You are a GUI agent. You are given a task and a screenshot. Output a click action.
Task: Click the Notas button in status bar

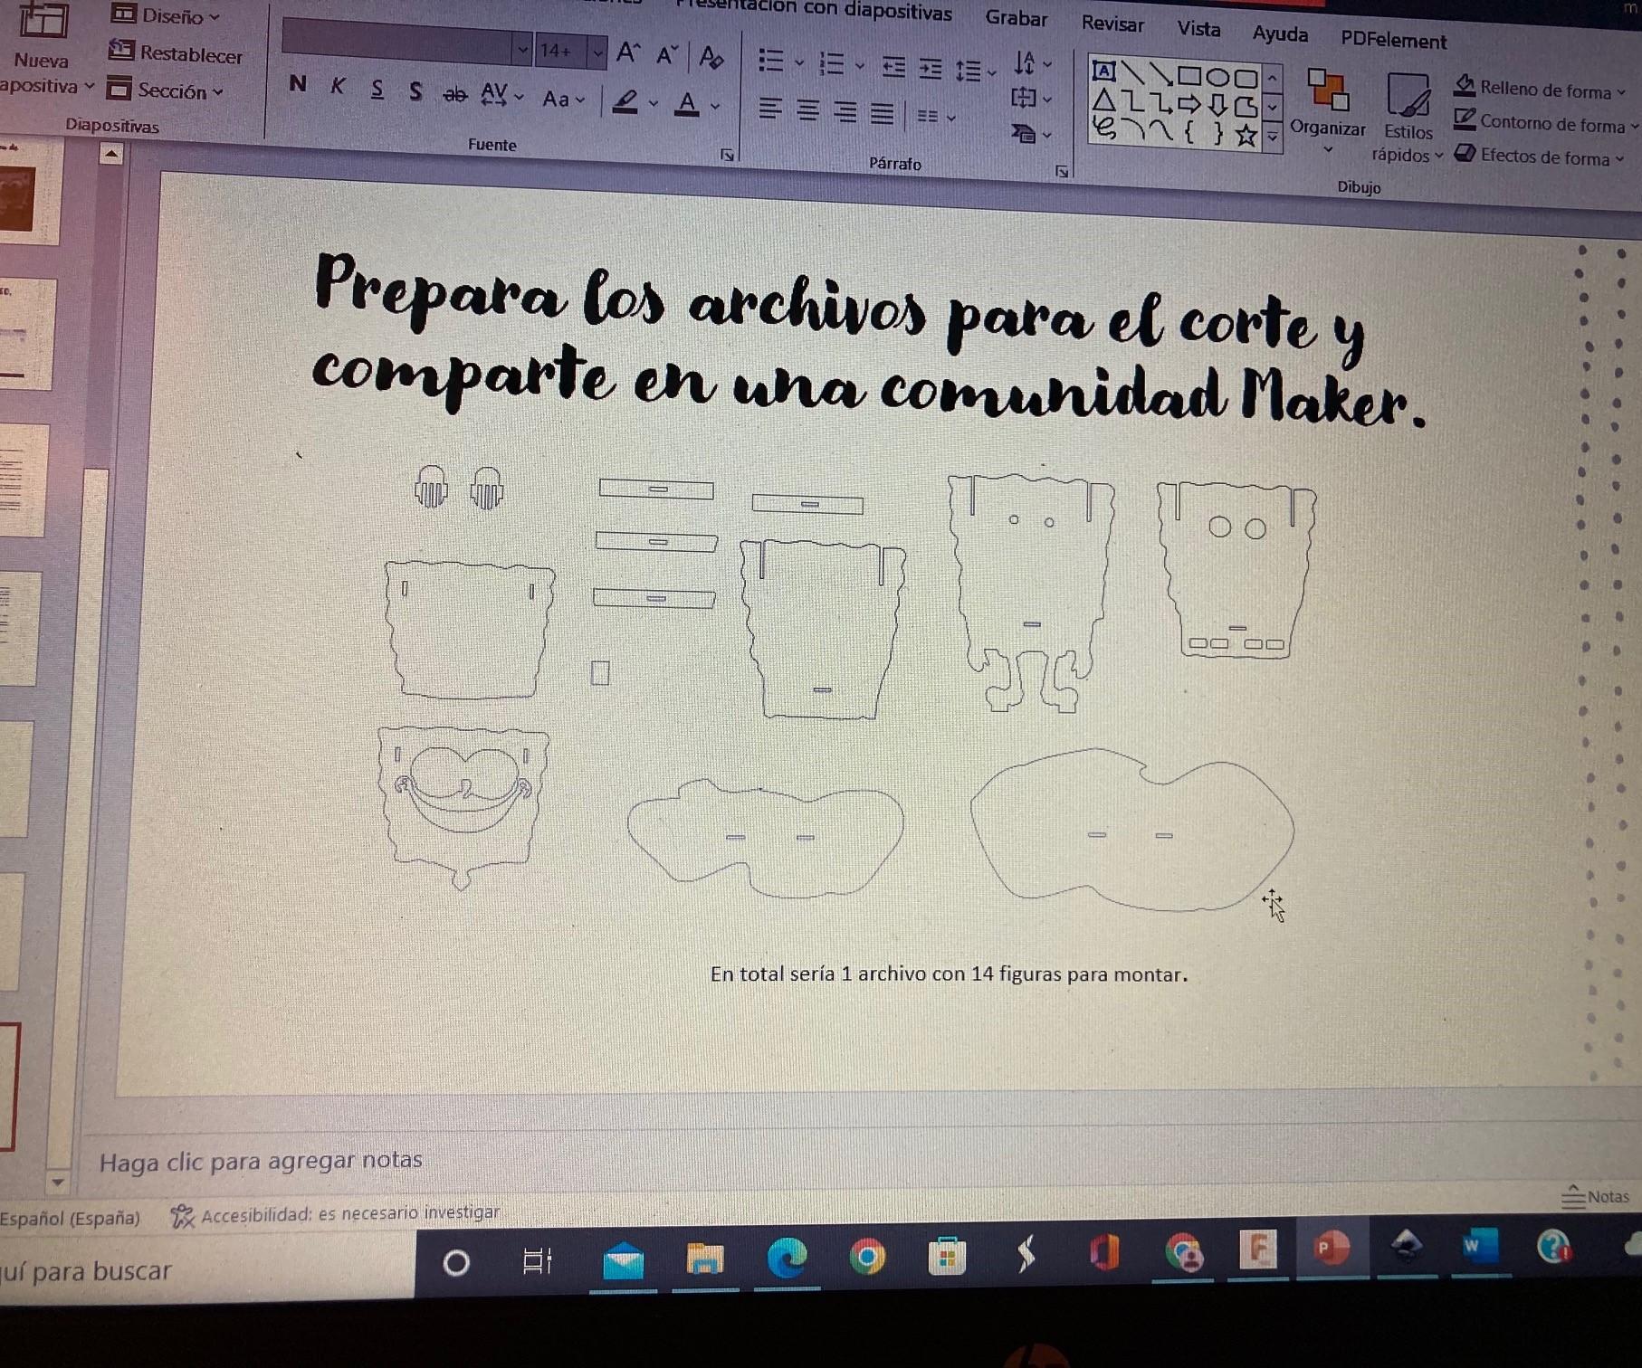1595,1196
